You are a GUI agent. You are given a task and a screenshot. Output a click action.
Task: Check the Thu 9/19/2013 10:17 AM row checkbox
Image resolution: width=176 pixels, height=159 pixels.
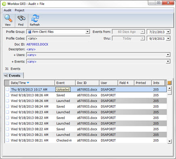[x=7, y=89]
